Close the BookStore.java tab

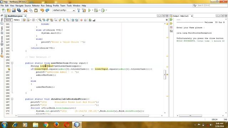pyautogui.click(x=25, y=16)
